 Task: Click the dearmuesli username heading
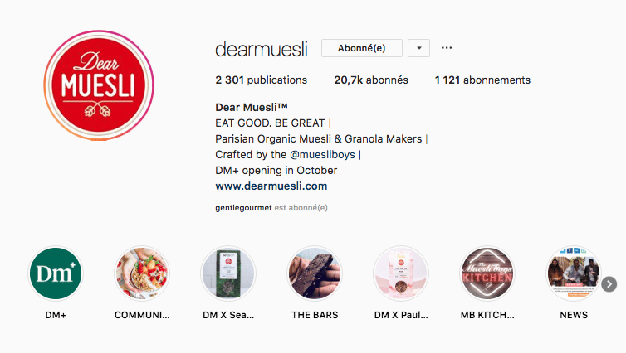[262, 50]
